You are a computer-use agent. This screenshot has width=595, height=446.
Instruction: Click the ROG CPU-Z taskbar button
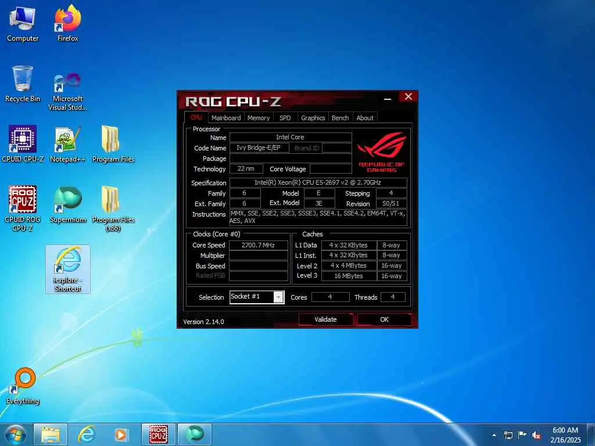pyautogui.click(x=158, y=434)
